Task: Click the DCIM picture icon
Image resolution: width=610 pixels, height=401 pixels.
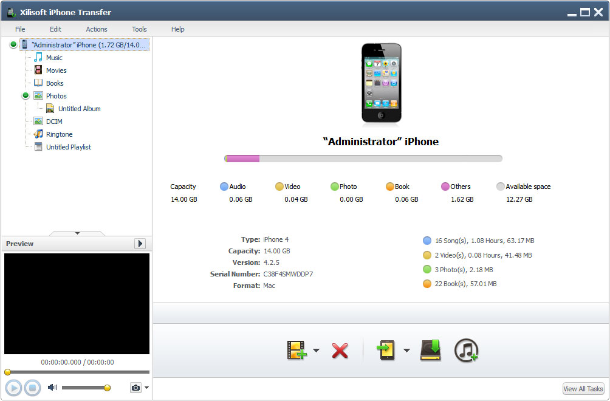Action: click(38, 122)
